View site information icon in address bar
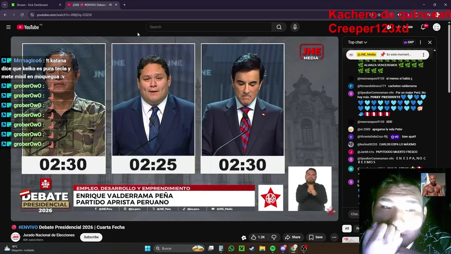Viewport: 451px width, 254px height. point(32,15)
